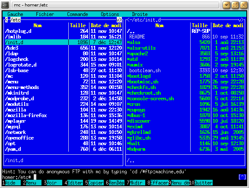Click the 9 Menu dé function key button
Viewport: 249px width, 188px height.
(x=179, y=183)
